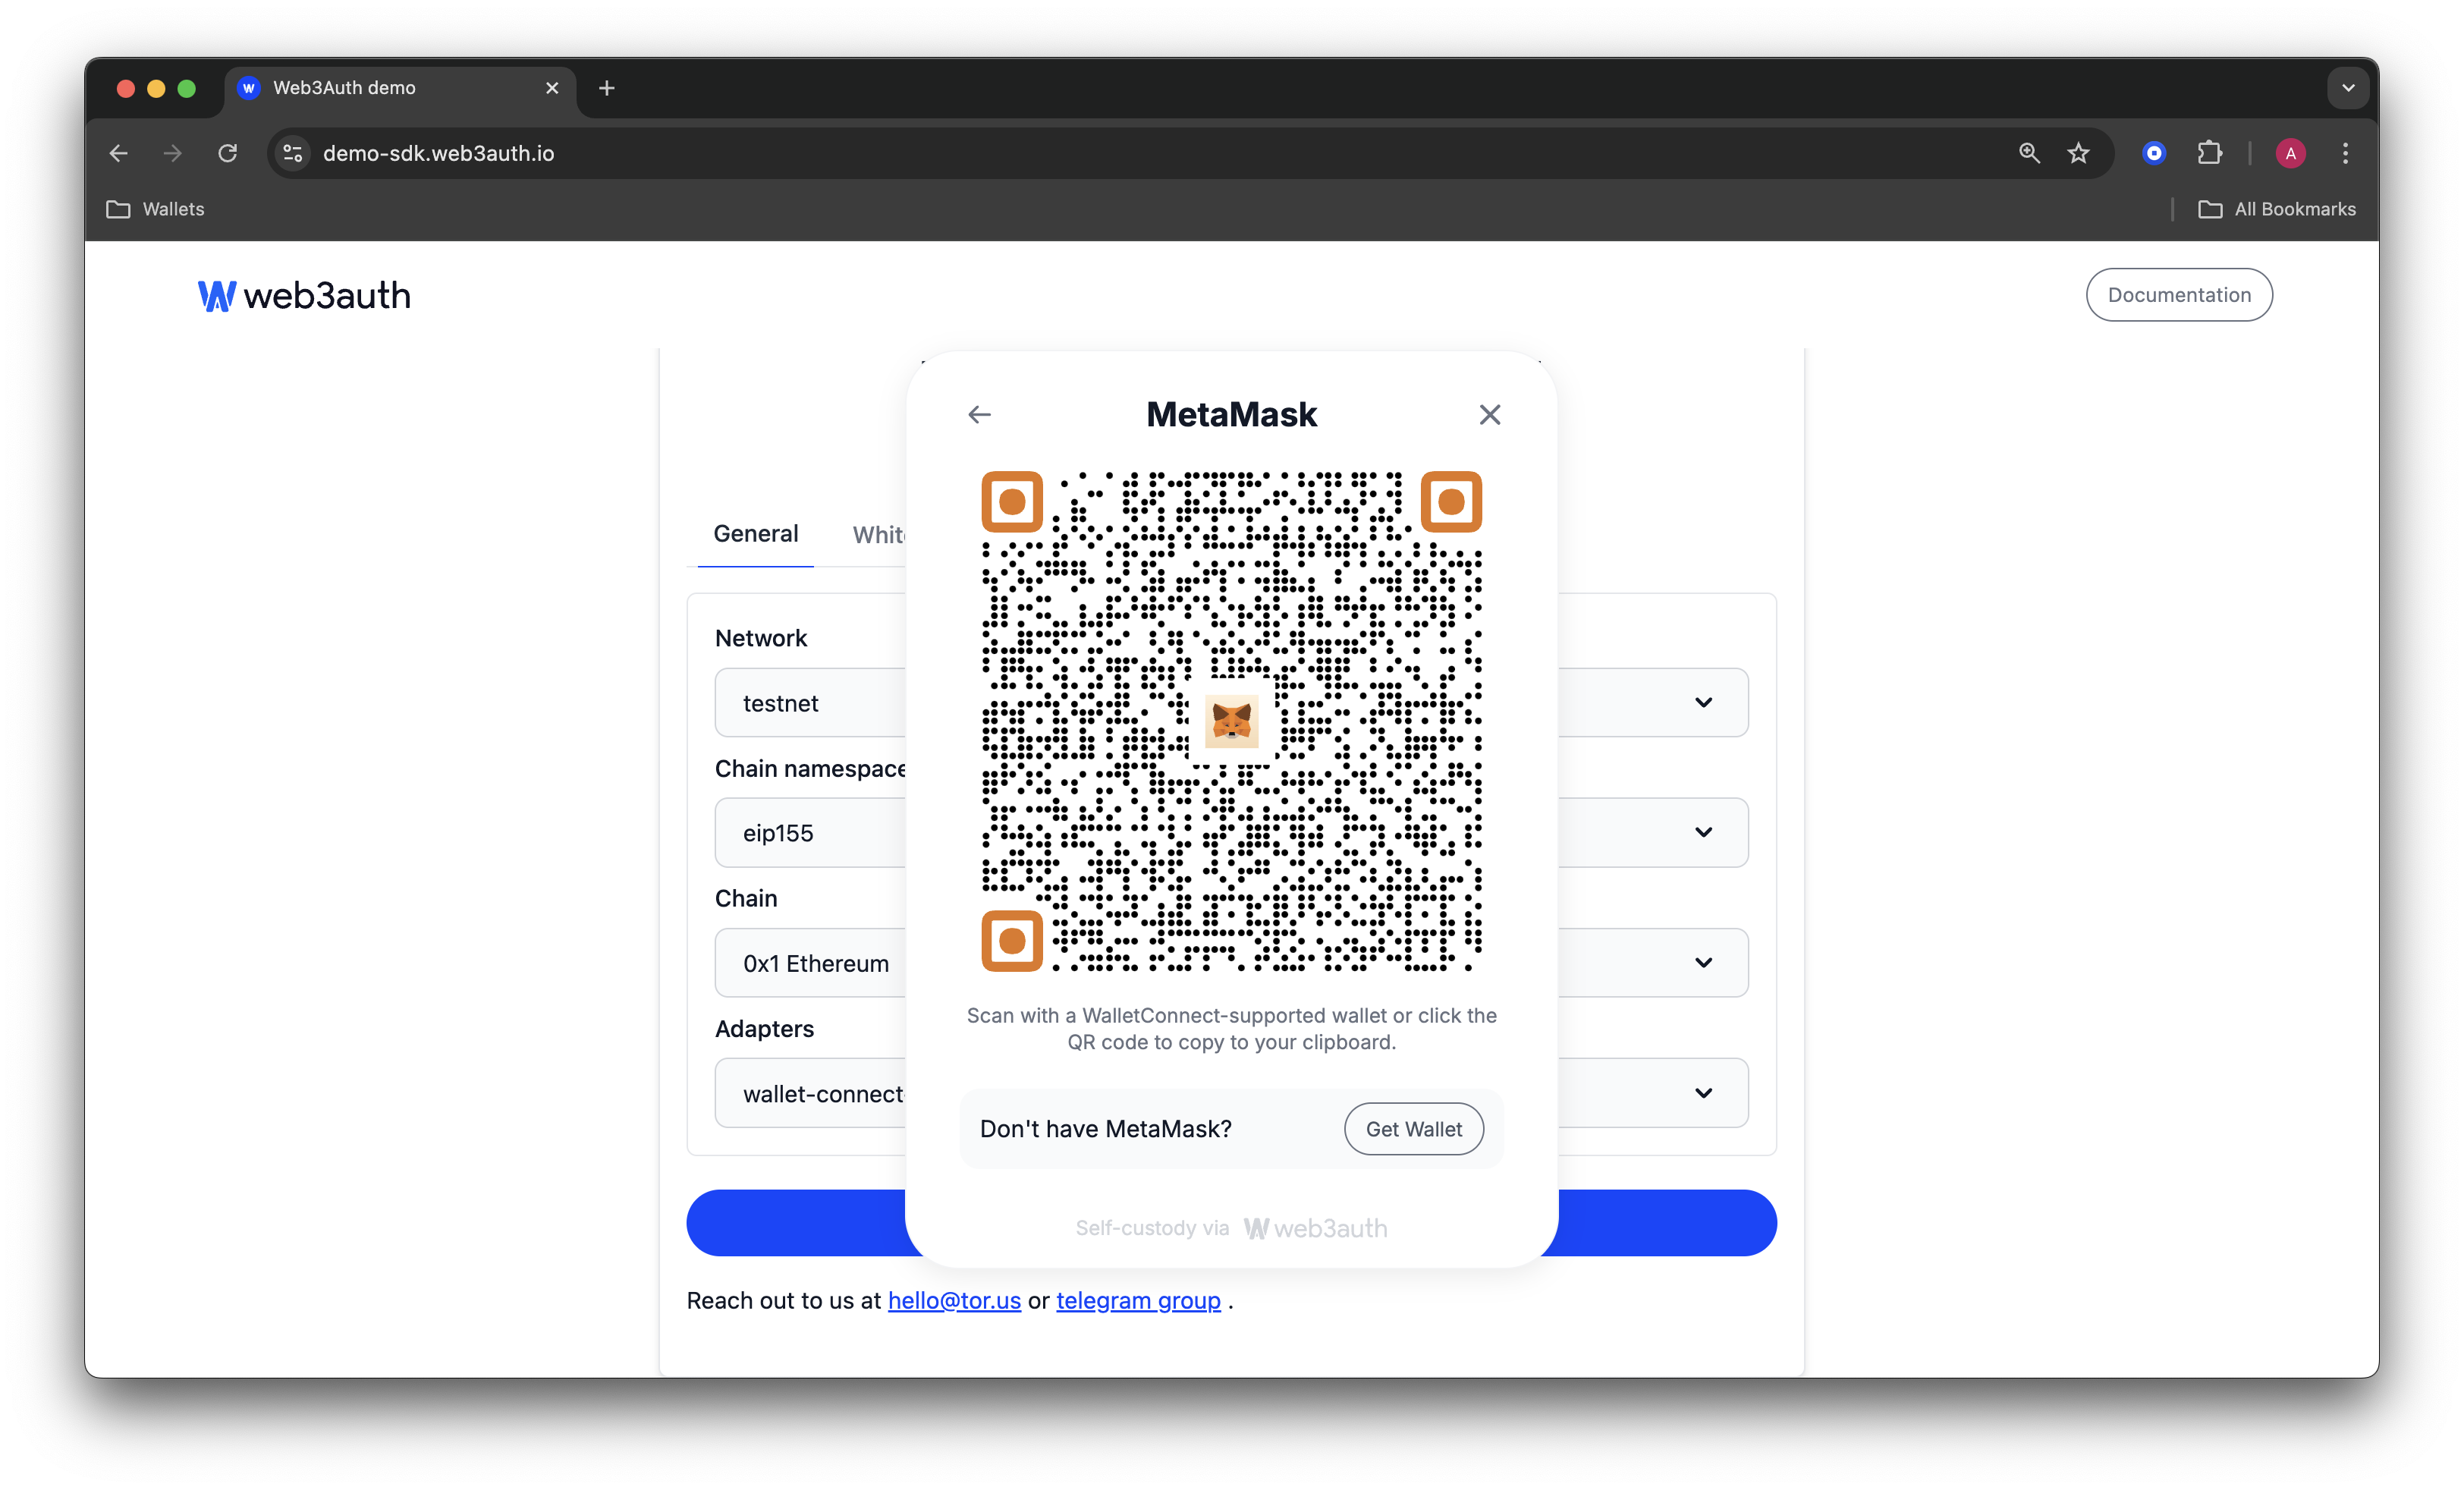Click Get Wallet button in MetaMask modal
Screen dimensions: 2464x1490
[1415, 1127]
